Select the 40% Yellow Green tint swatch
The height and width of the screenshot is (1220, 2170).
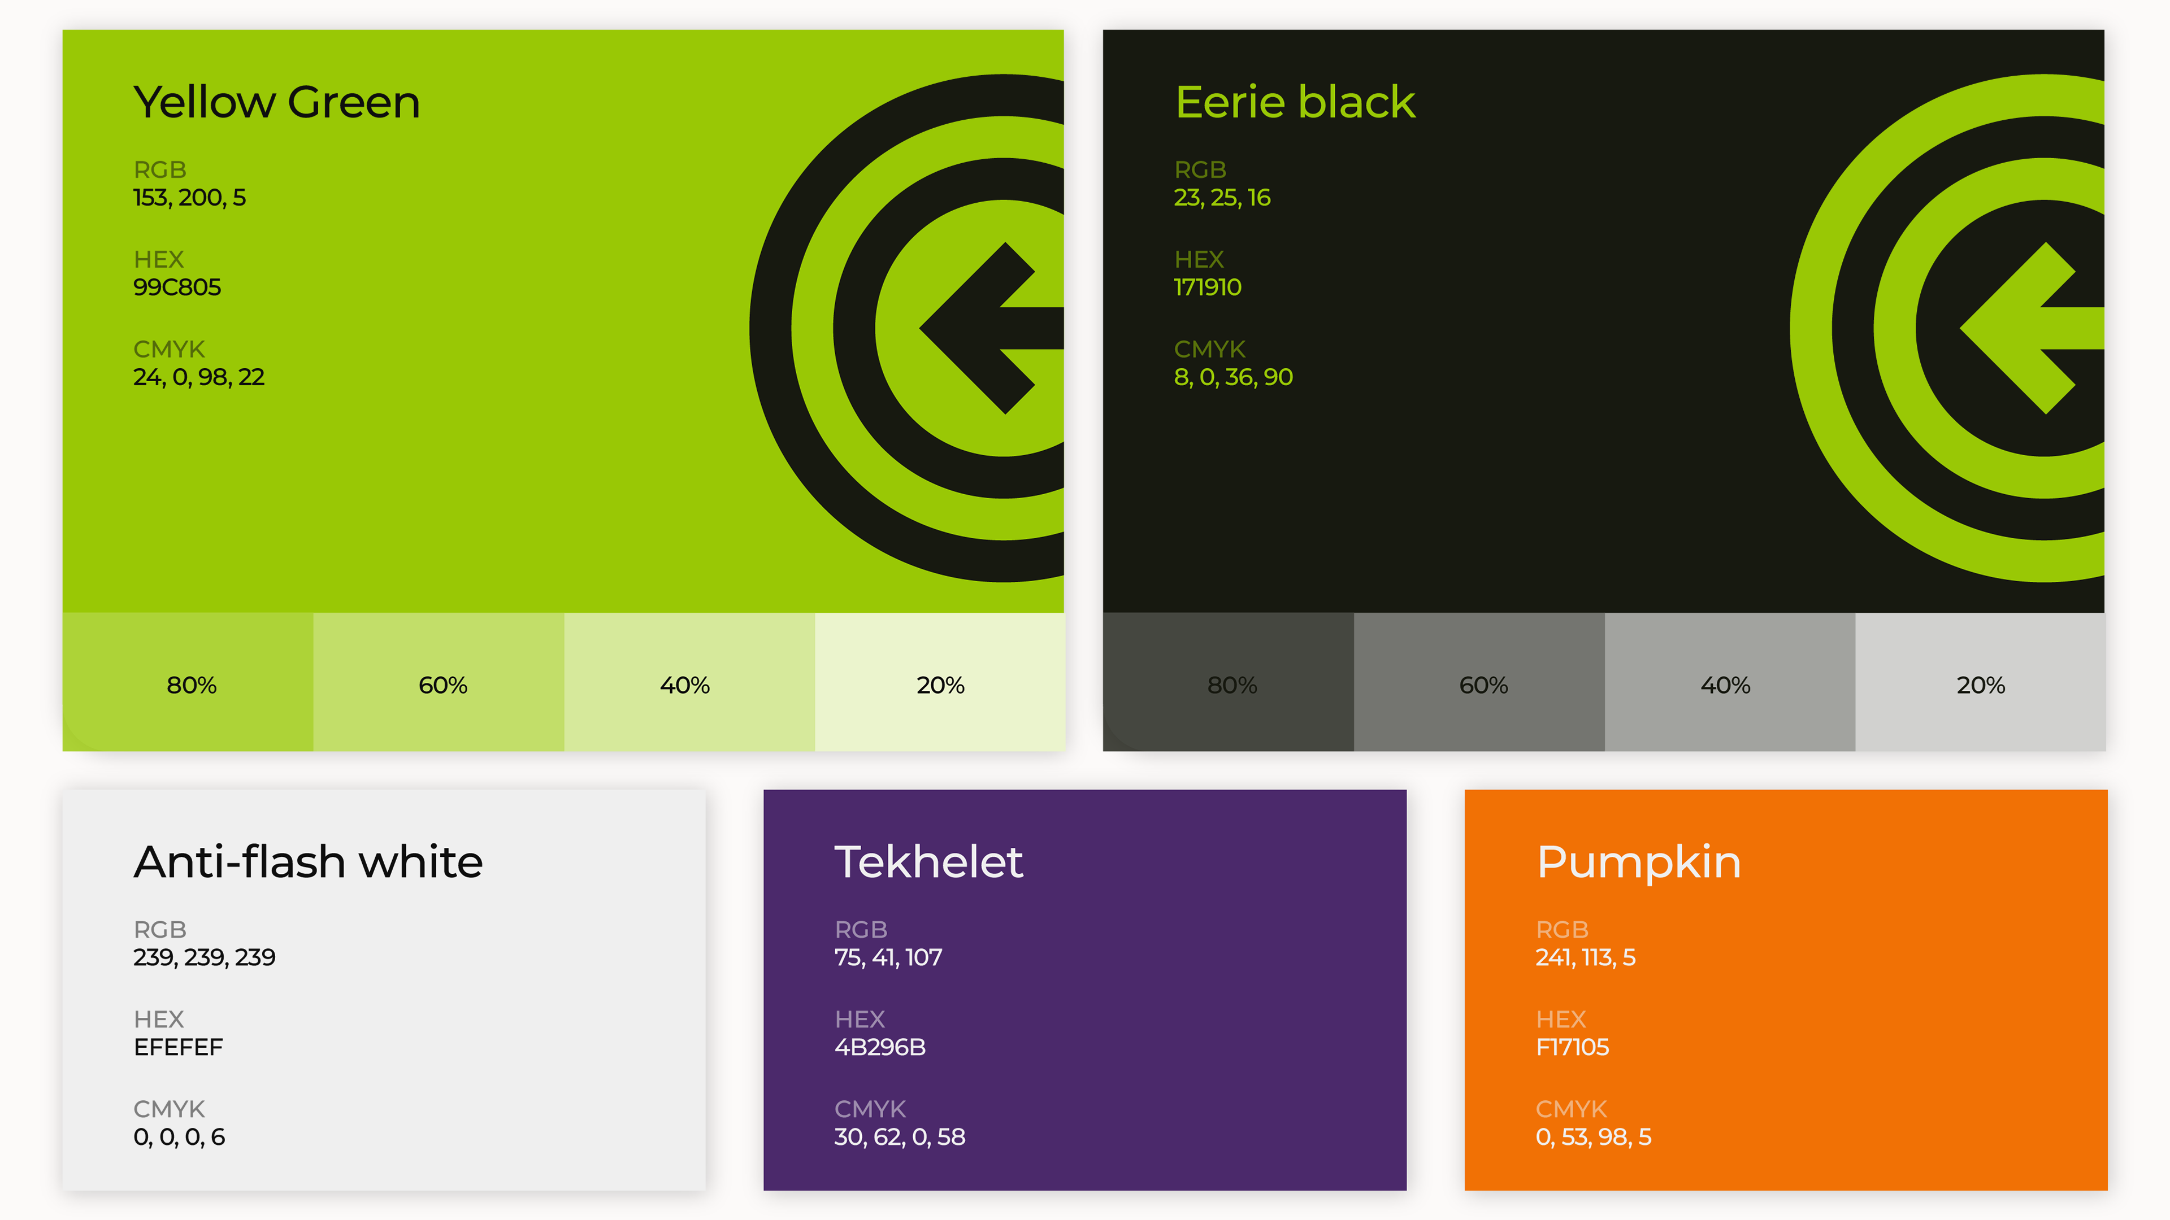coord(689,682)
